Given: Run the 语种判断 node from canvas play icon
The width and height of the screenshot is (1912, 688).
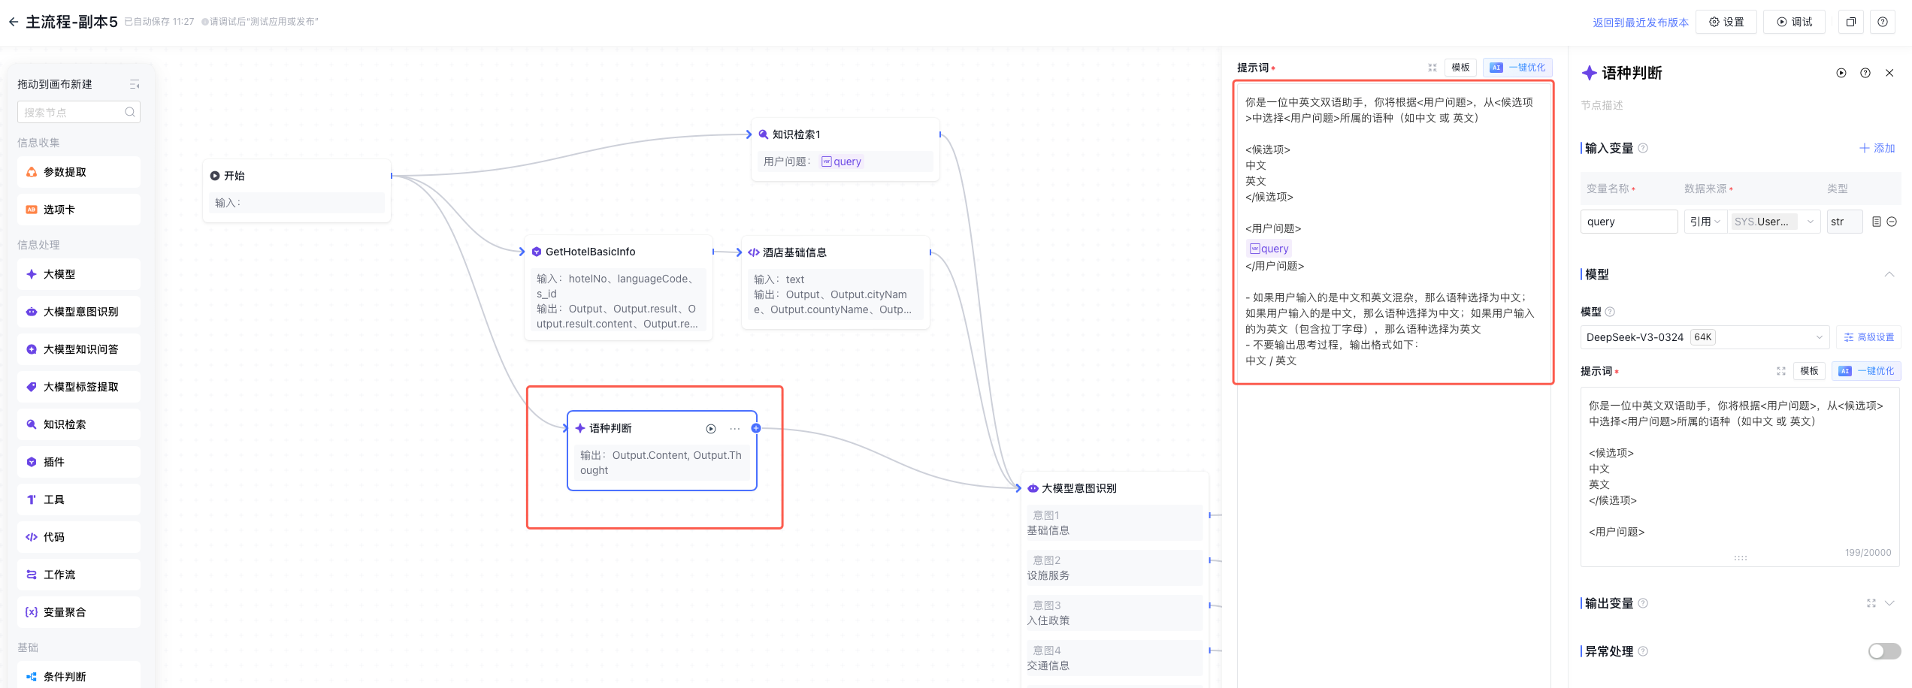Looking at the screenshot, I should pos(710,429).
